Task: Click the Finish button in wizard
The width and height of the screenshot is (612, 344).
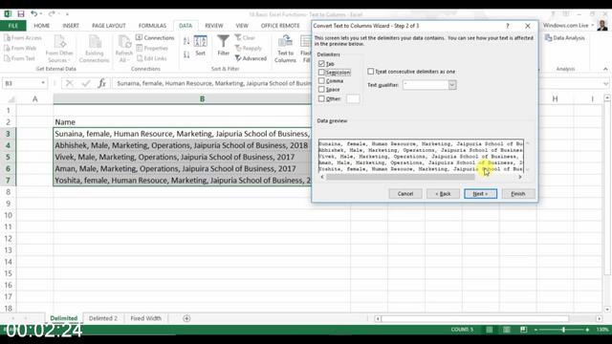Action: tap(518, 193)
